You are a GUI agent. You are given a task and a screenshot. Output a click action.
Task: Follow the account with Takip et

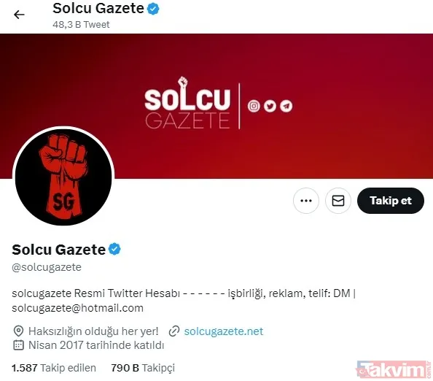[x=391, y=201]
